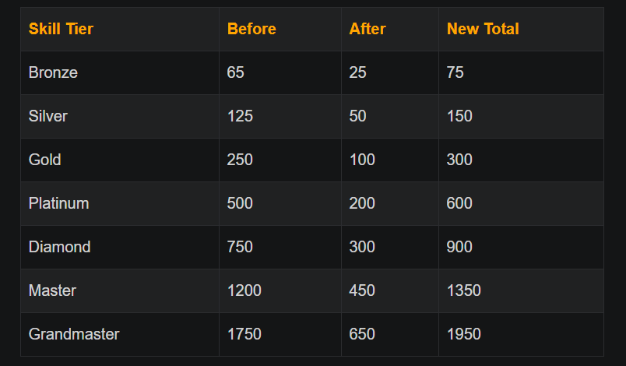Click the New Total column header
The height and width of the screenshot is (366, 626).
pos(483,29)
